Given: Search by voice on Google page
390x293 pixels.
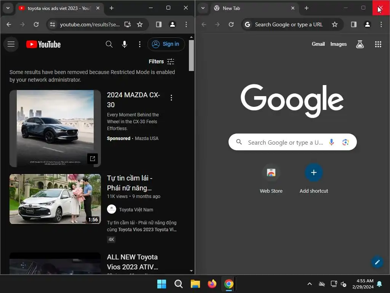Looking at the screenshot, I should (331, 142).
